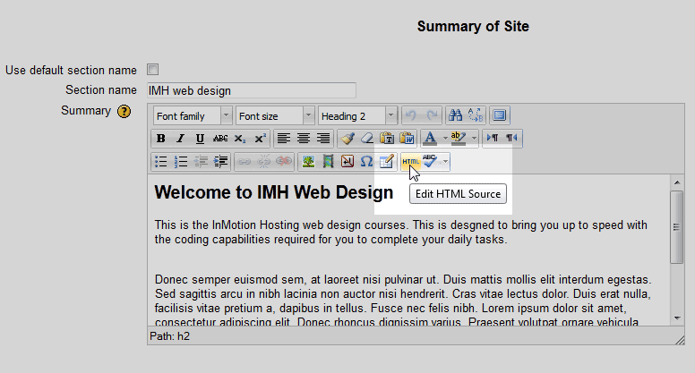
Task: Insert an image using the picture icon
Action: (308, 162)
